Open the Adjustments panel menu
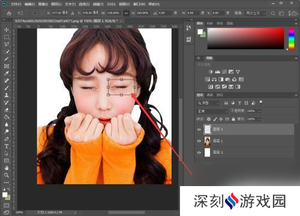Image resolution: width=300 pixels, height=216 pixels. coord(296,58)
